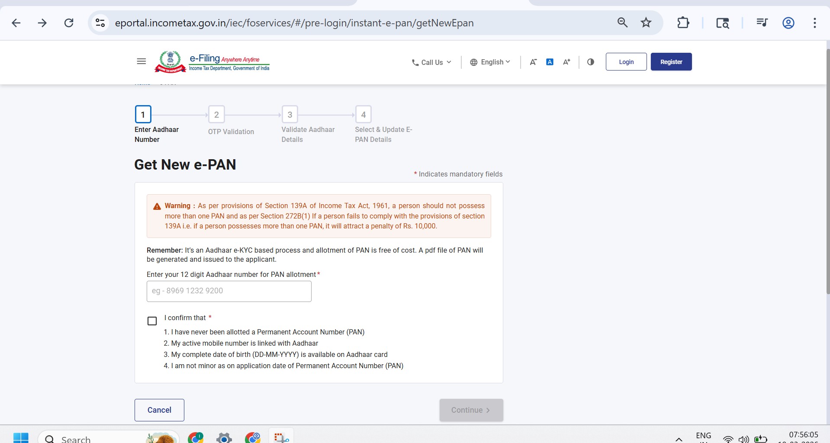Click the e-Filing Income Tax logo

[x=212, y=61]
